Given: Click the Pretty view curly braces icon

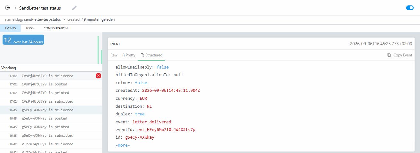Looking at the screenshot, I should pos(124,55).
